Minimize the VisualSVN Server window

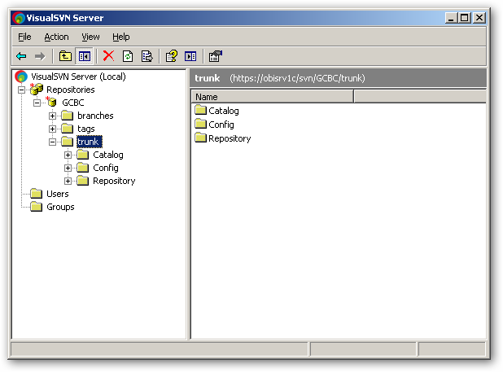point(451,18)
